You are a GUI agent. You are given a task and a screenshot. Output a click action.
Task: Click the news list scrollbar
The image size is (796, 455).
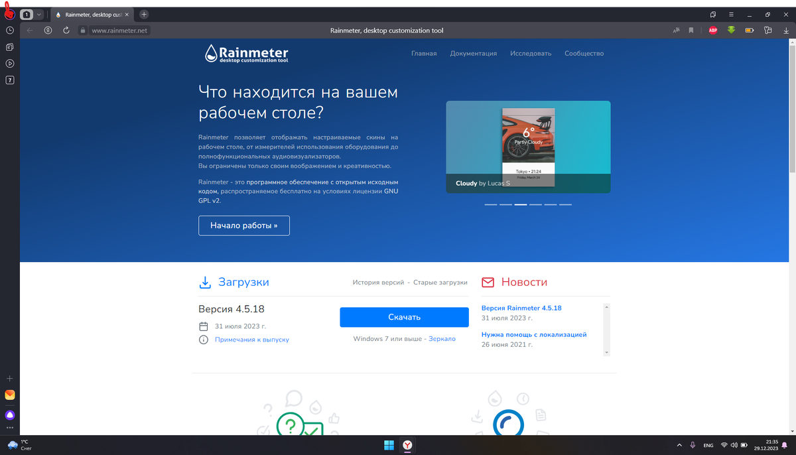[607, 330]
